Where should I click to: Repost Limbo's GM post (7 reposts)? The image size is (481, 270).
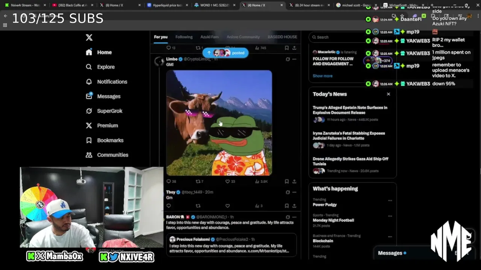[x=200, y=181]
